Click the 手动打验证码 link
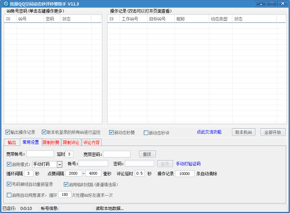The width and height of the screenshot is (290, 213). tap(188, 164)
